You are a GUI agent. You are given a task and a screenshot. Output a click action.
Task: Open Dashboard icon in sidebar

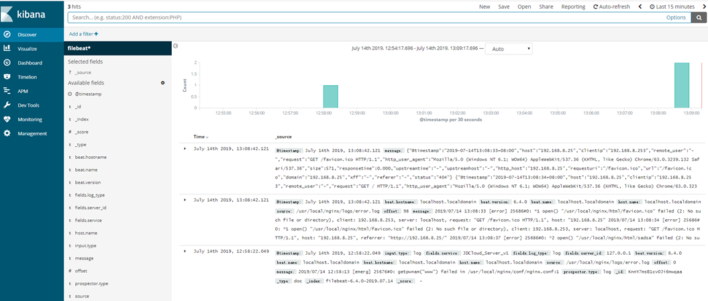7,63
